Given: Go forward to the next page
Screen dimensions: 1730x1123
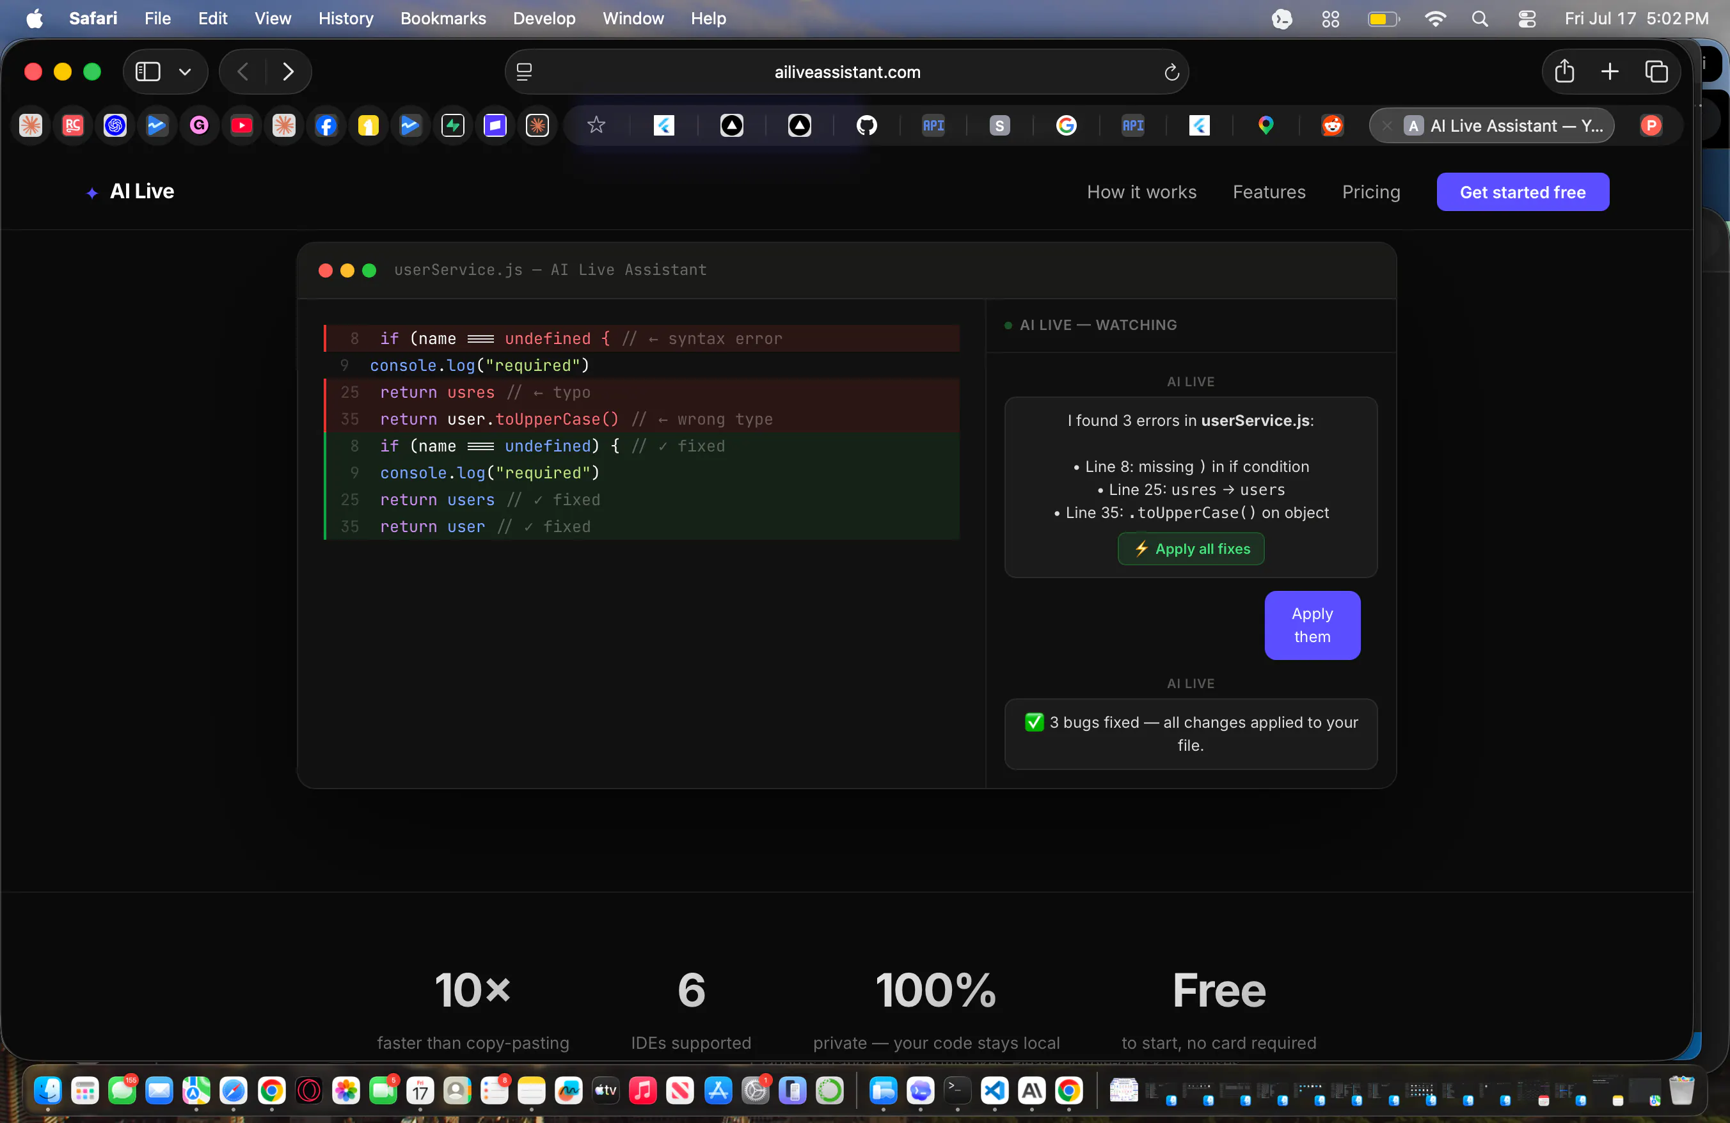Looking at the screenshot, I should 288,72.
